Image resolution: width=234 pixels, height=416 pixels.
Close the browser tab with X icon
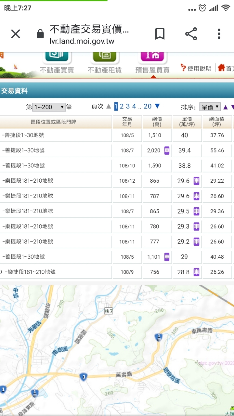16,34
